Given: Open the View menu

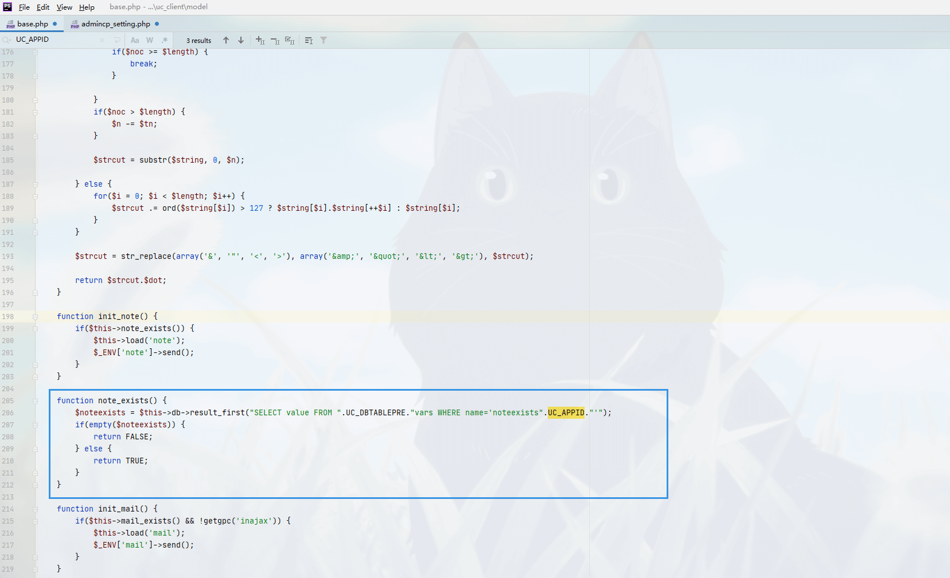Looking at the screenshot, I should coord(64,7).
